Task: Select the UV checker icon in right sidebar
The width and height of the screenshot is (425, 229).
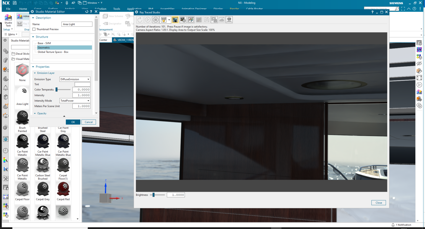Action: coord(419,50)
